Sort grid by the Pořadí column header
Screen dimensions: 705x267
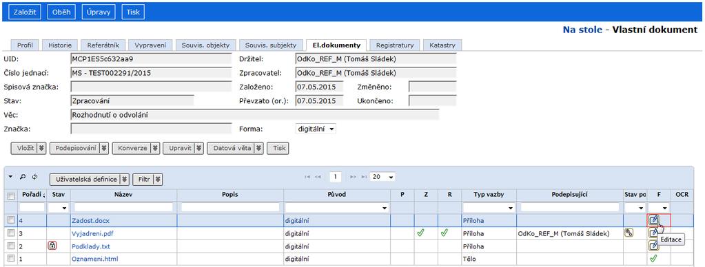[x=32, y=195]
